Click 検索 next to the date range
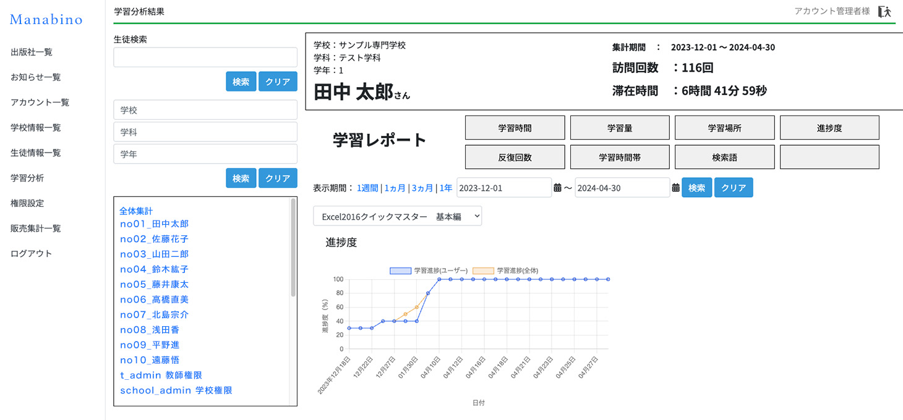 [x=696, y=187]
